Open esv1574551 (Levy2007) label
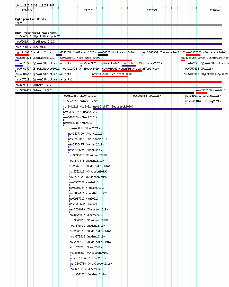This screenshot has width=229, height=287. click(x=86, y=247)
